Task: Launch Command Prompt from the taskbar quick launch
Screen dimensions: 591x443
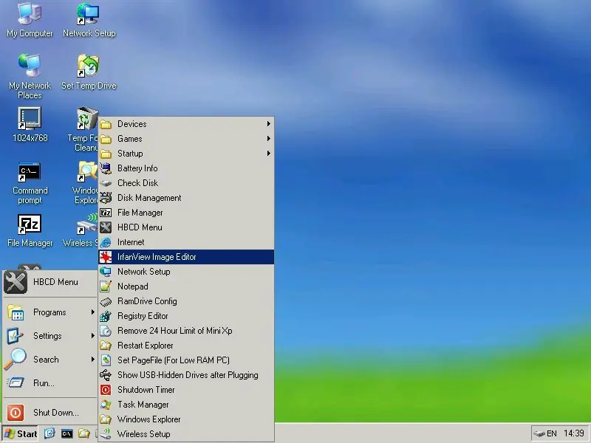Action: coord(66,434)
